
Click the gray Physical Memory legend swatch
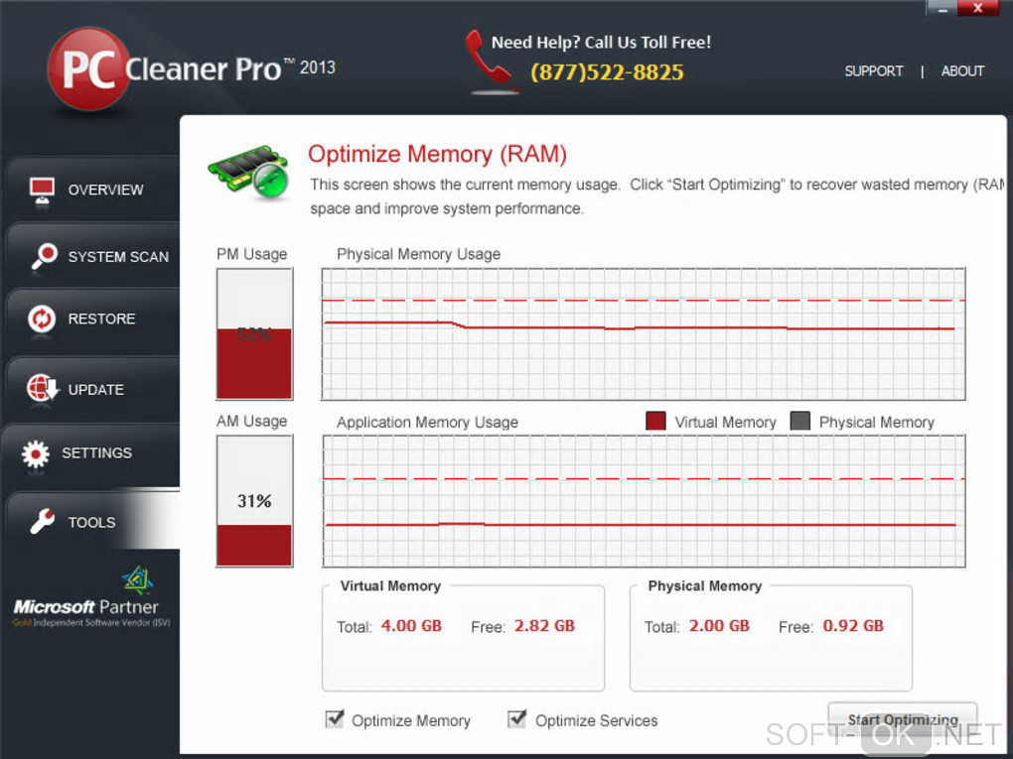800,421
